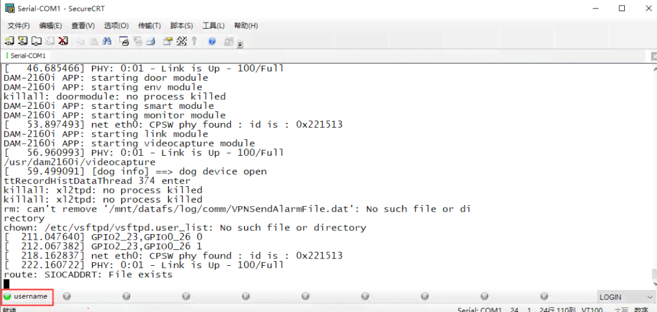Click line 'DAM-2160i APP: starting smart module'
This screenshot has height=312, width=657.
[108, 106]
